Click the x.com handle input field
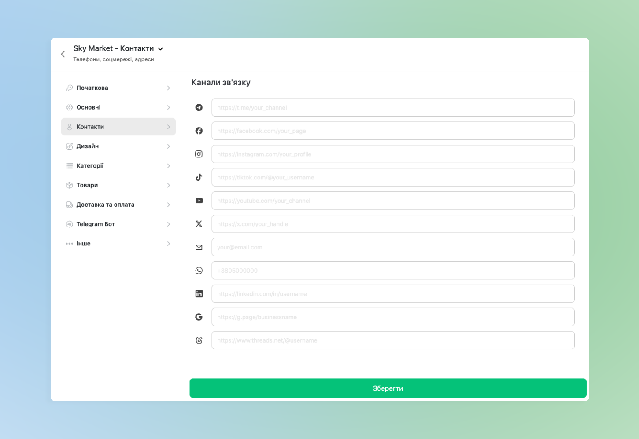Viewport: 639px width, 439px height. [392, 224]
